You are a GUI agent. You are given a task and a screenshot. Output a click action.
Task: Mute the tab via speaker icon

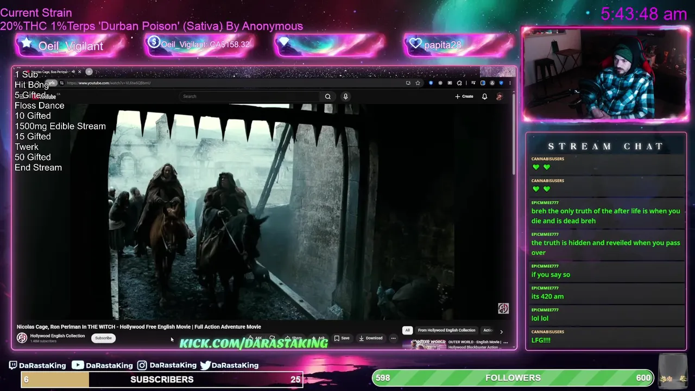coord(73,72)
